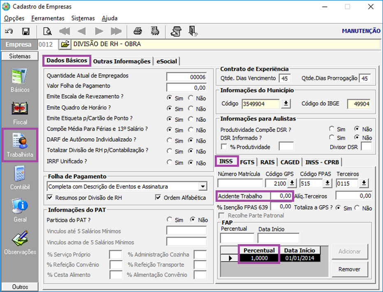Open the company folder lookup icon

point(65,44)
